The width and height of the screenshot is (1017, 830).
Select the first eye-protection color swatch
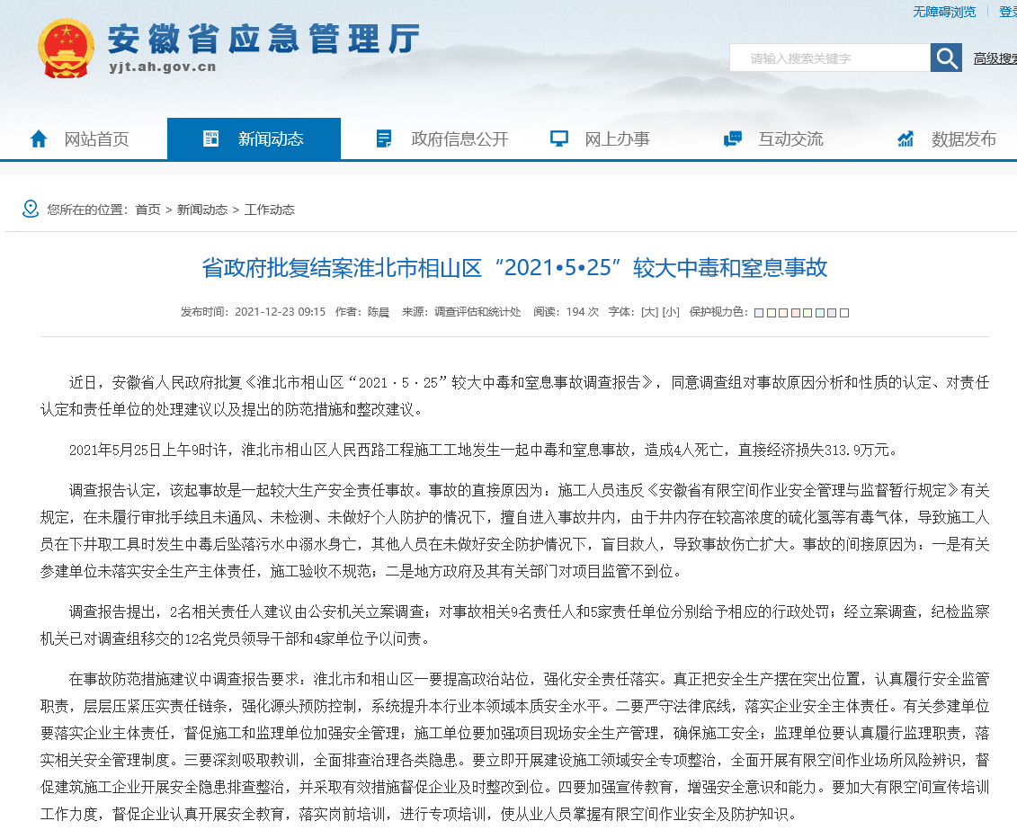[x=759, y=313]
